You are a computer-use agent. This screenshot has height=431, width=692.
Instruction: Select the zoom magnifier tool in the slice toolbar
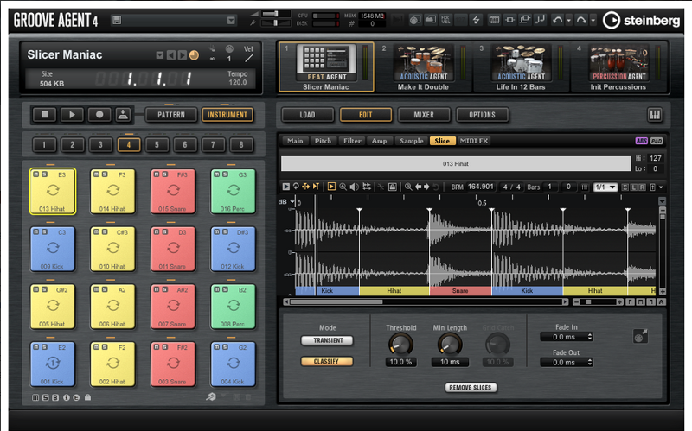click(343, 187)
